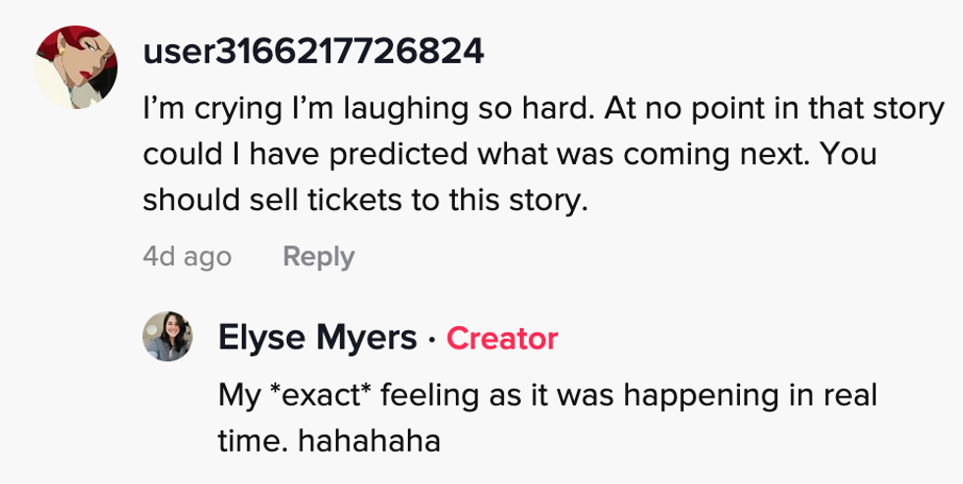963x484 pixels.
Task: Click the dot separator before Creator
Action: coord(432,340)
